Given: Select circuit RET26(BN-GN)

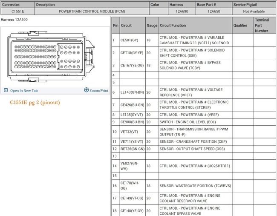Looking at the screenshot, I should click(133, 149).
